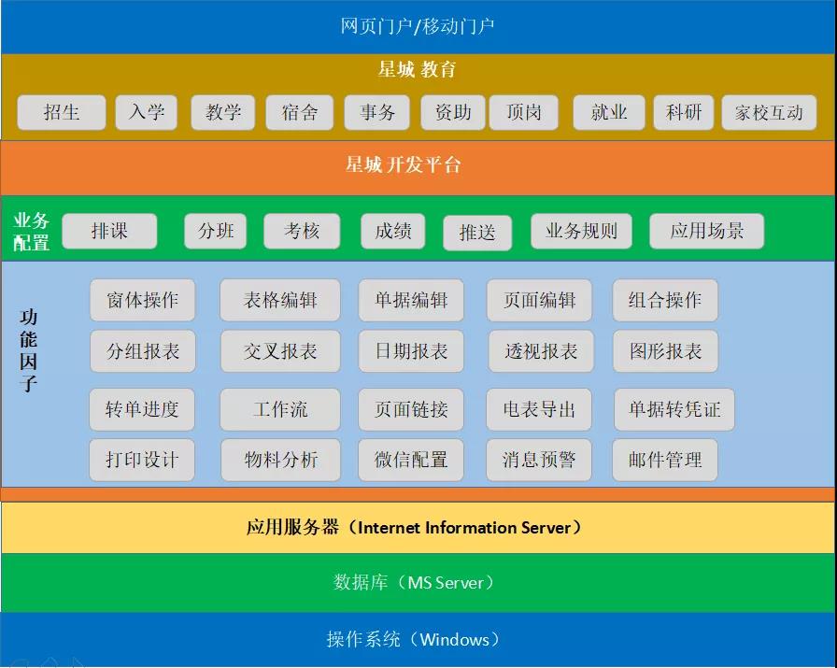Image resolution: width=837 pixels, height=668 pixels.
Task: Select the 日期报表 function box
Action: tap(411, 351)
